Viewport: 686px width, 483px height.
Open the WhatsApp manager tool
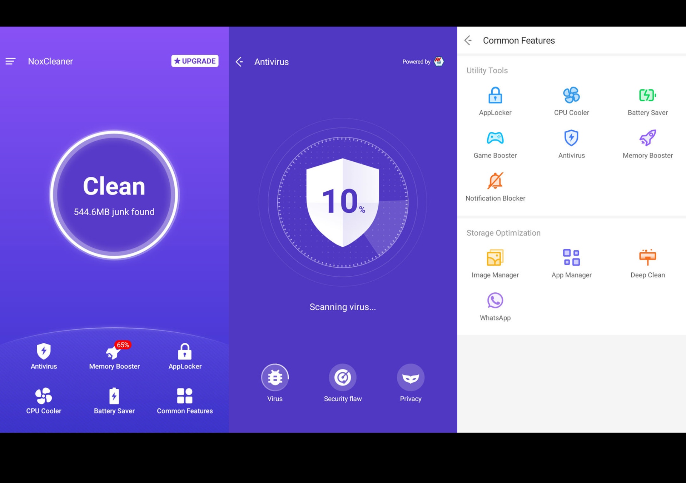[x=494, y=306]
